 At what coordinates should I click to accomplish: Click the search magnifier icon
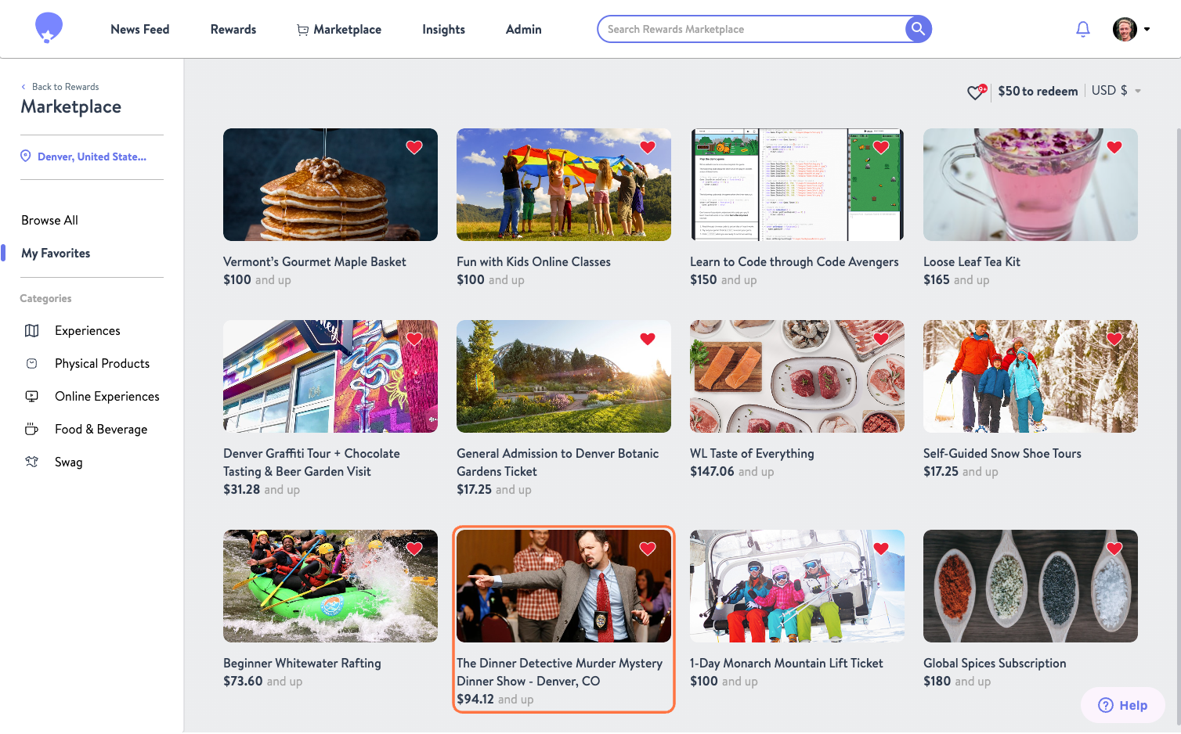click(x=917, y=29)
